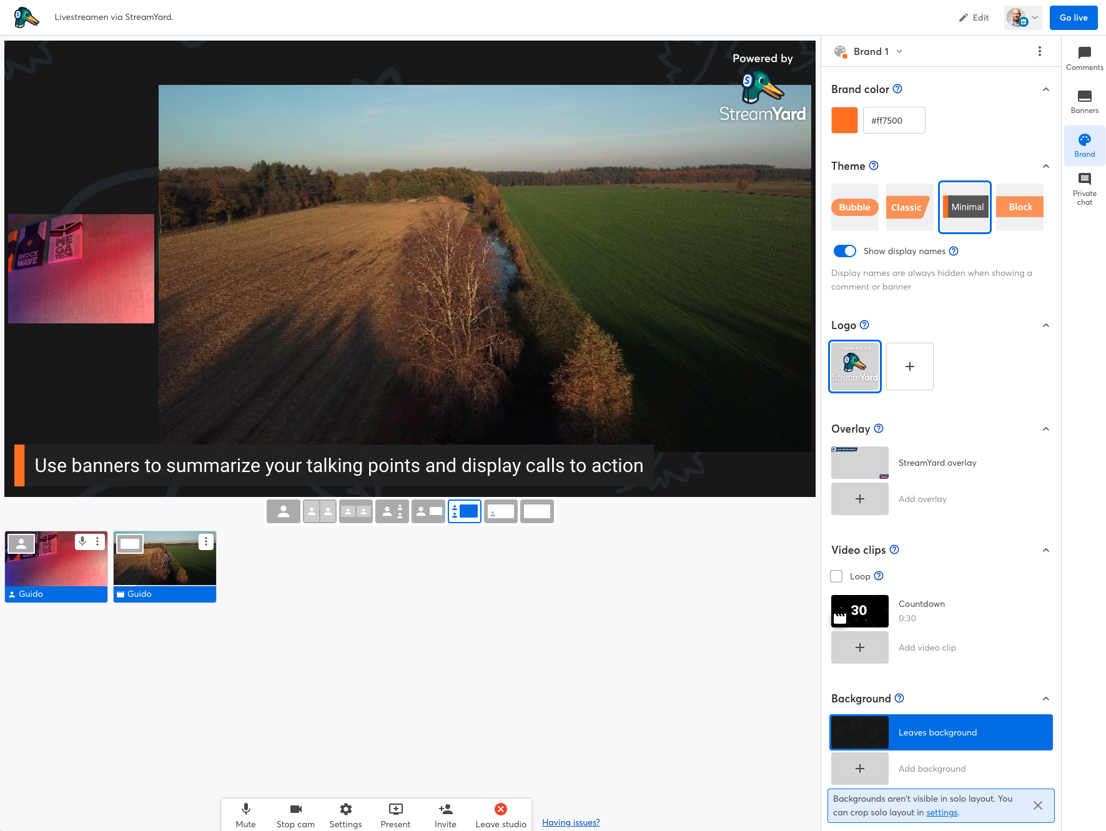Mute the microphone
1106x831 pixels.
(246, 809)
